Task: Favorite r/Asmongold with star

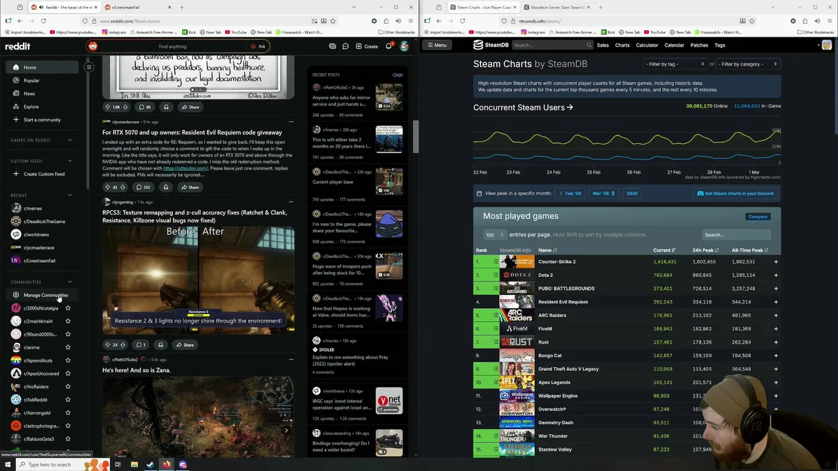Action: point(67,413)
